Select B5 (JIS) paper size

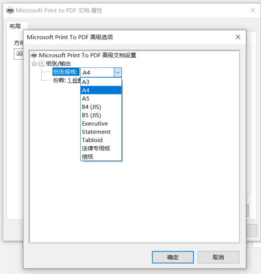point(101,115)
